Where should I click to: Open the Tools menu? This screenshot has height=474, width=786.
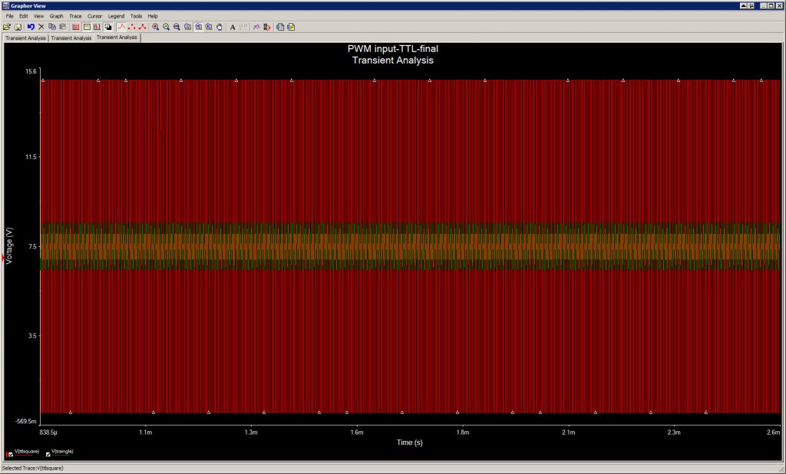tap(136, 16)
